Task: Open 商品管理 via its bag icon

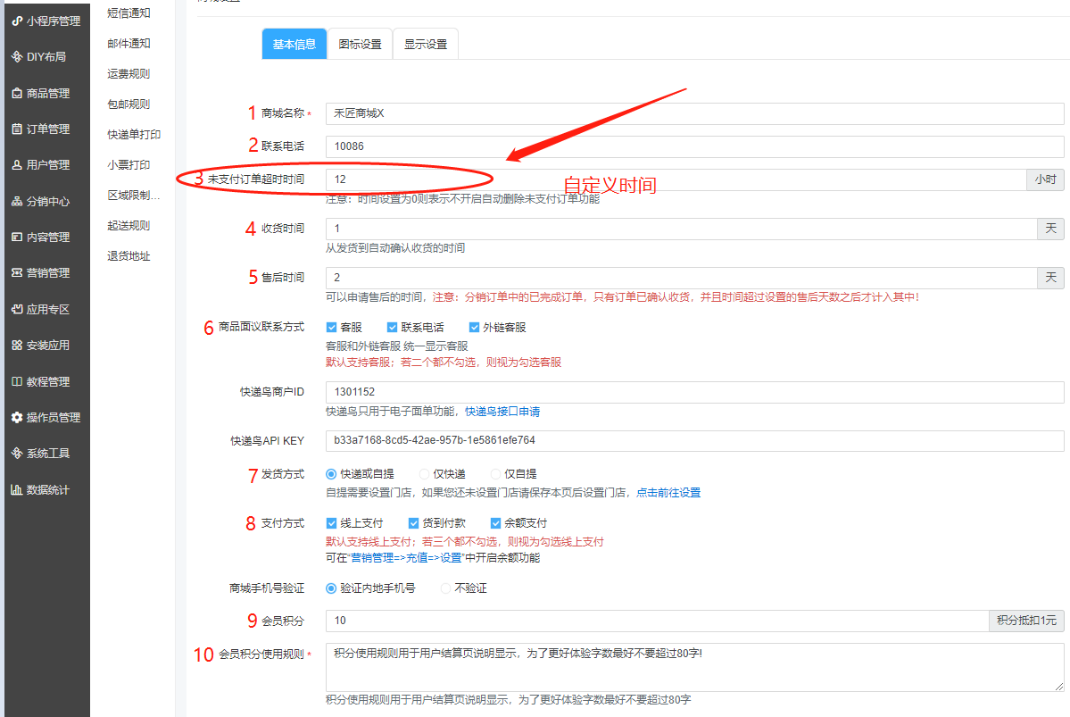Action: (x=17, y=93)
